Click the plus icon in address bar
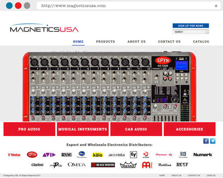Viewport: 223px width, 178px height. tap(216, 6)
